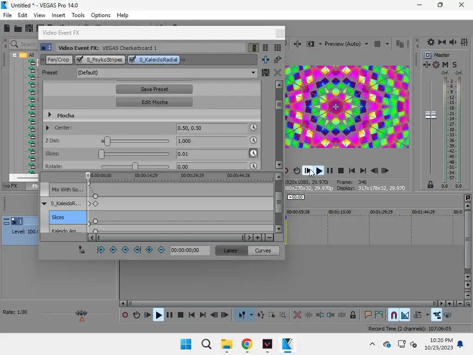Open the Options menu
The width and height of the screenshot is (473, 355).
pos(101,15)
